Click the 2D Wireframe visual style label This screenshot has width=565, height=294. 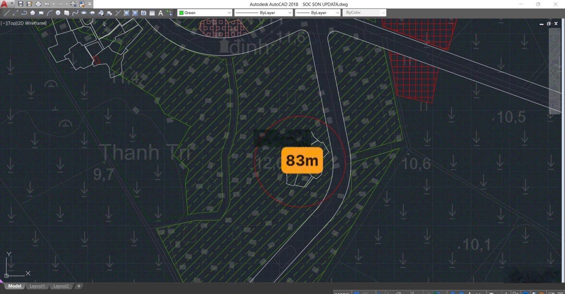pyautogui.click(x=32, y=23)
